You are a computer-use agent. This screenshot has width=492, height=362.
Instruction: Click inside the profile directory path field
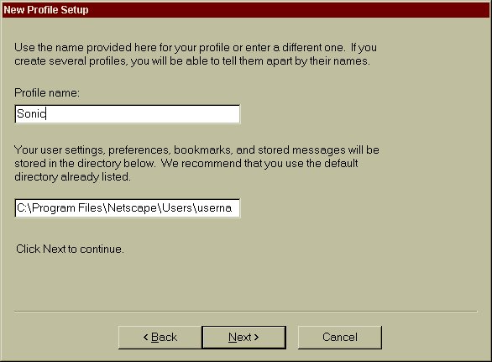point(128,207)
